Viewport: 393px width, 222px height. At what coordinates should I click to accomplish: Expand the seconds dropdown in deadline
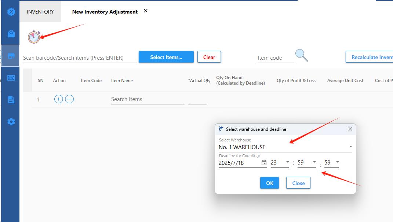click(x=337, y=162)
